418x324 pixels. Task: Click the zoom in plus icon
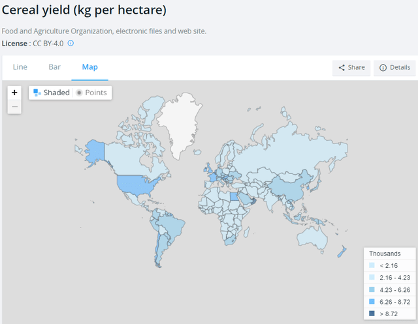point(14,93)
